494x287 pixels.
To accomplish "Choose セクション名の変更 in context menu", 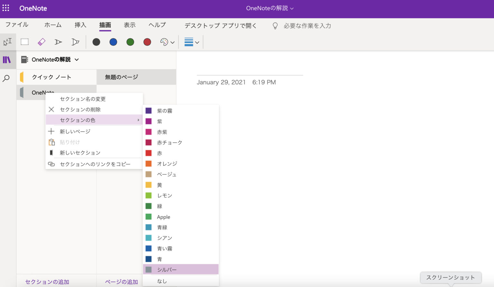I will pyautogui.click(x=94, y=99).
